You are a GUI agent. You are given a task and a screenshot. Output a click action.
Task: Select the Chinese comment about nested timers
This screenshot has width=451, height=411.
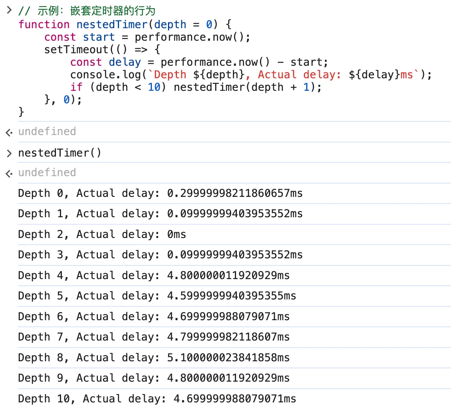[90, 11]
